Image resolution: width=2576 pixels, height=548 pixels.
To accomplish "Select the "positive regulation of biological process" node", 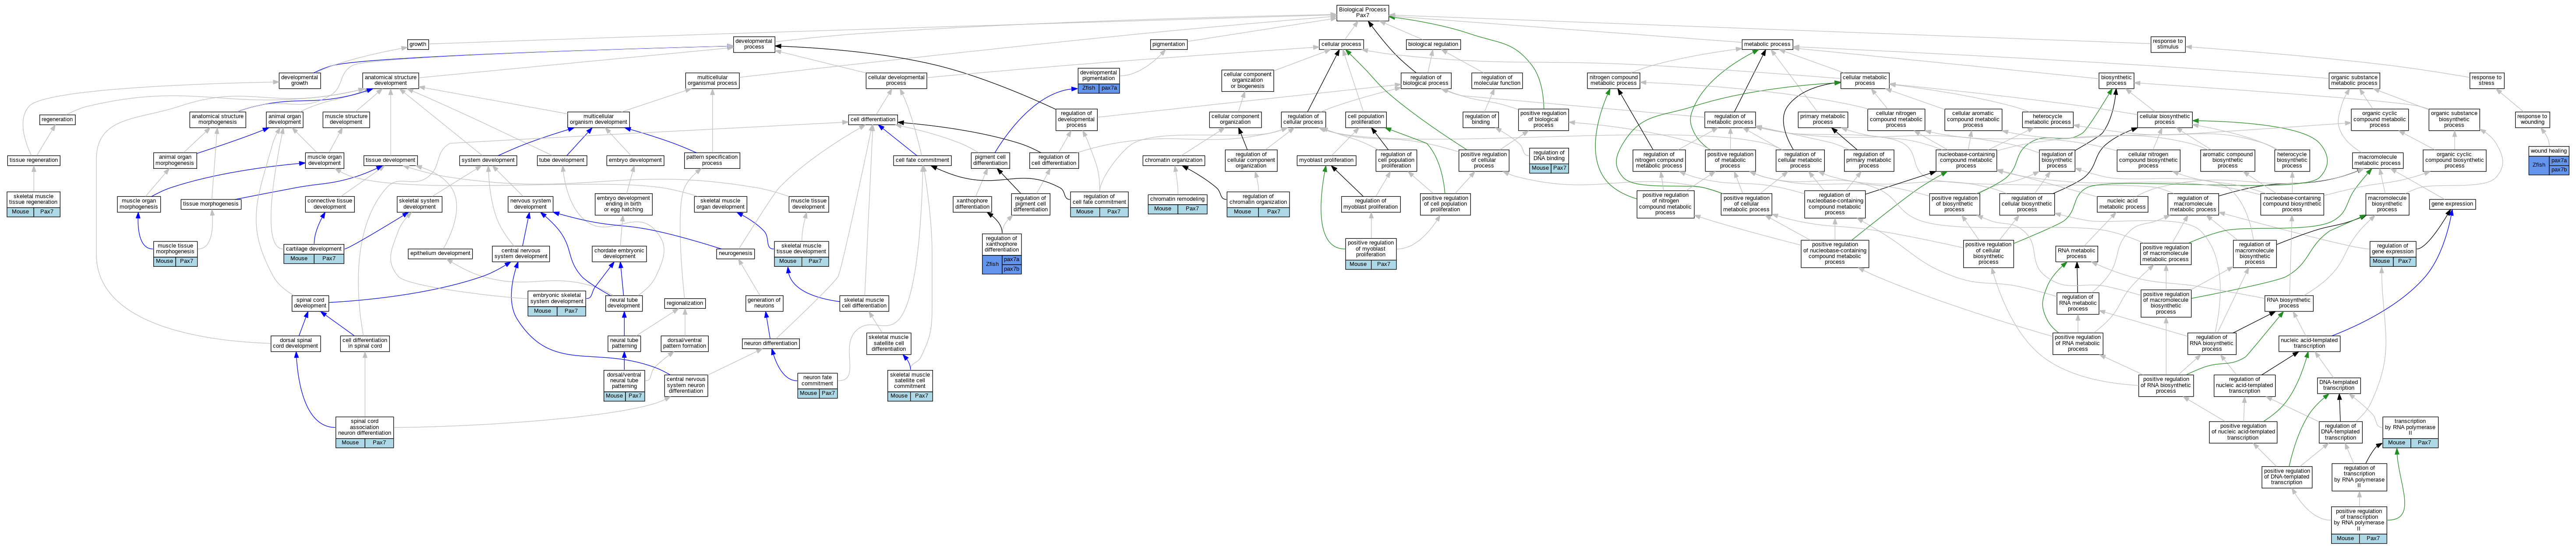I will pos(1543,119).
